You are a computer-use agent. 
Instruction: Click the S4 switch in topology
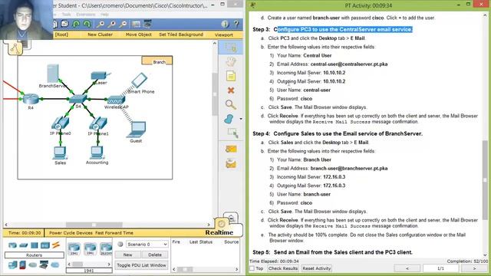point(77,99)
